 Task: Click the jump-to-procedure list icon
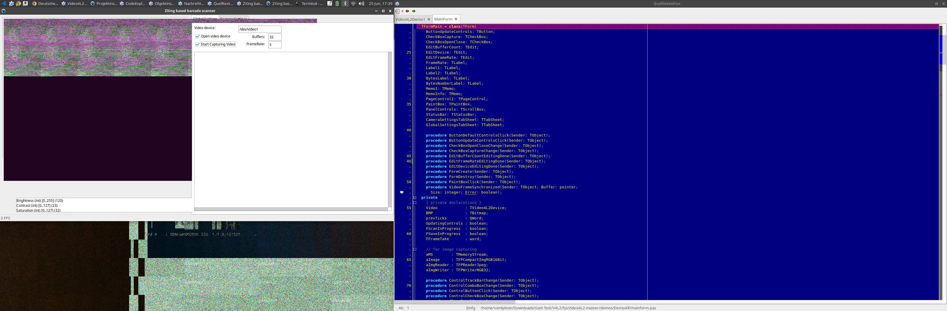pos(397,11)
